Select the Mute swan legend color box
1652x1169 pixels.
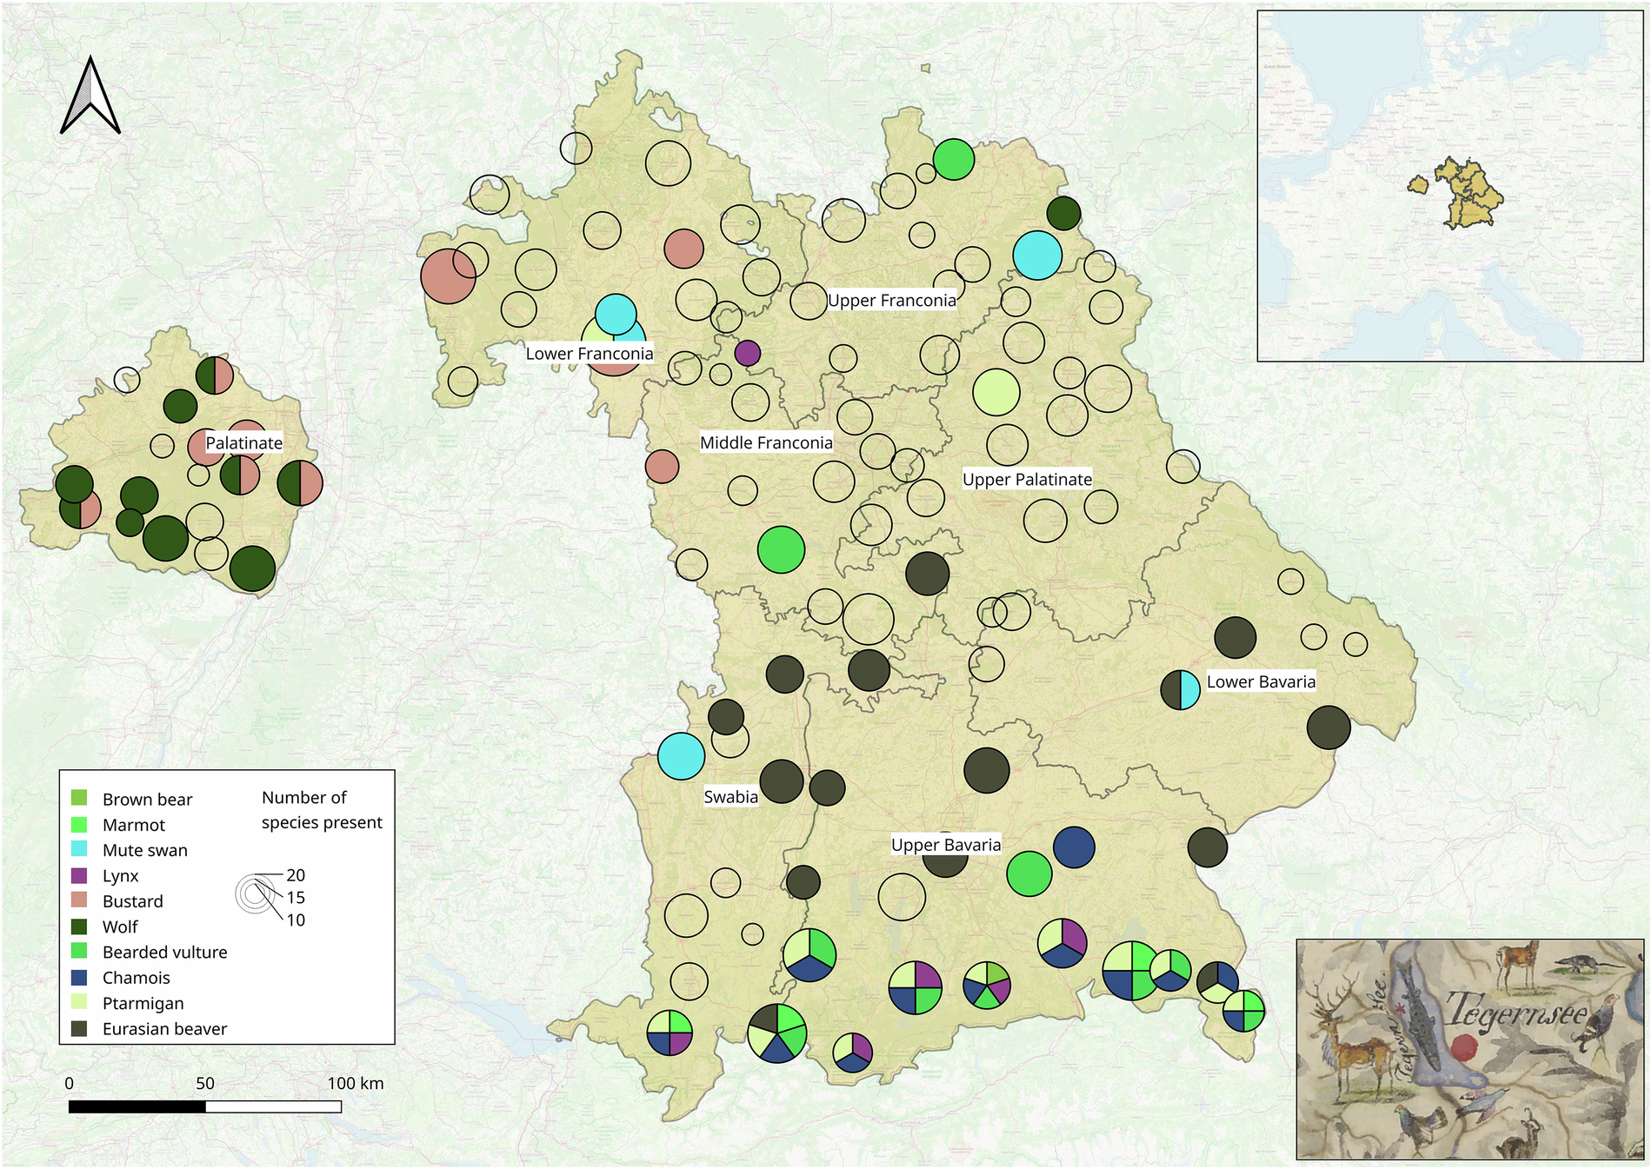[x=79, y=849]
